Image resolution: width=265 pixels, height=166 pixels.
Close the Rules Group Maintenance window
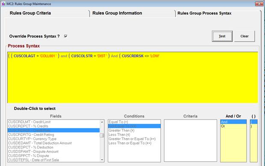pyautogui.click(x=259, y=3)
